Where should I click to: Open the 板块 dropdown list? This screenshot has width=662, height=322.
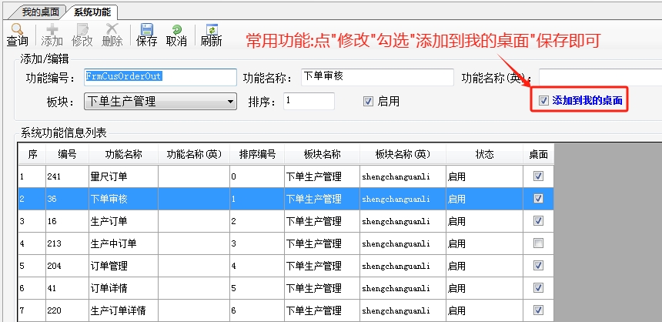coord(231,102)
